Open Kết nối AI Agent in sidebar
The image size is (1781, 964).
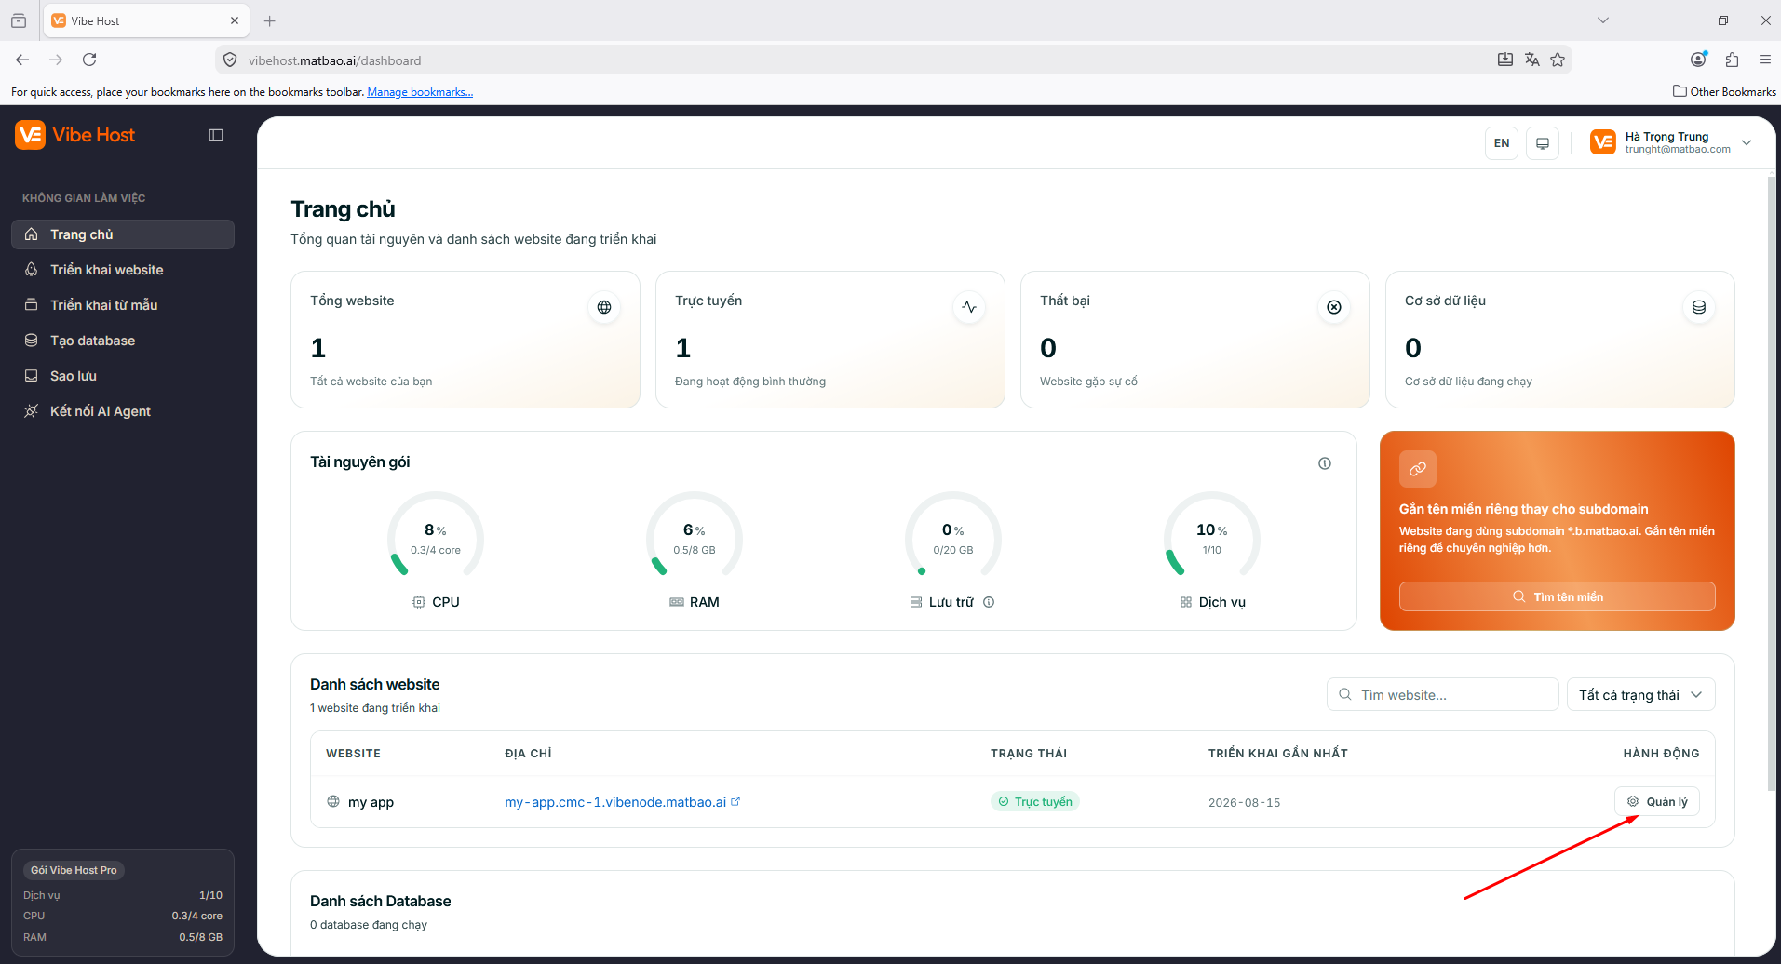pos(123,411)
